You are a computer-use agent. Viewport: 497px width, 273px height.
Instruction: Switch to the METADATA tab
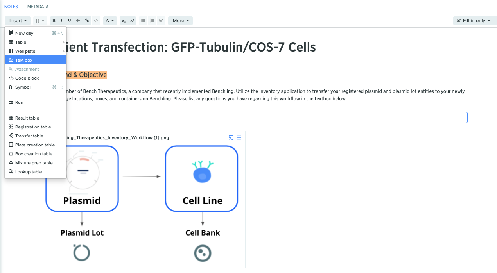pos(38,7)
